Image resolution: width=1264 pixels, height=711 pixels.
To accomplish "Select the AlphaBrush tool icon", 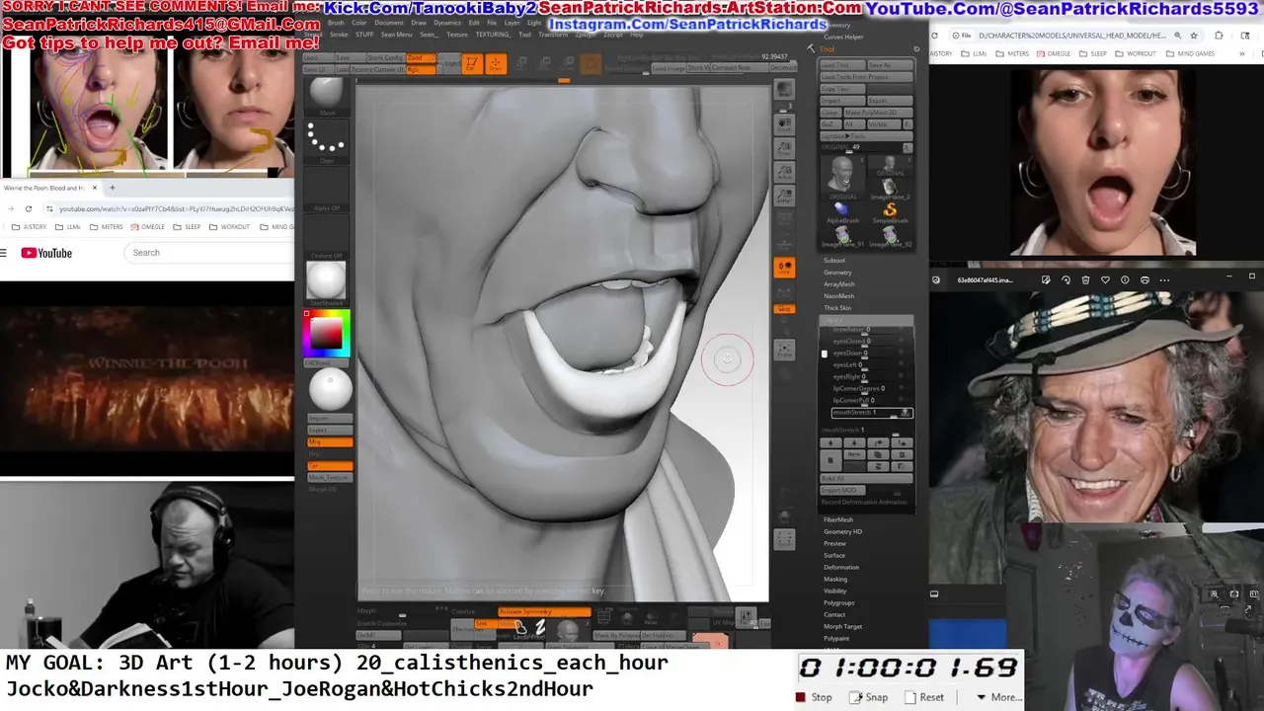I will 842,211.
